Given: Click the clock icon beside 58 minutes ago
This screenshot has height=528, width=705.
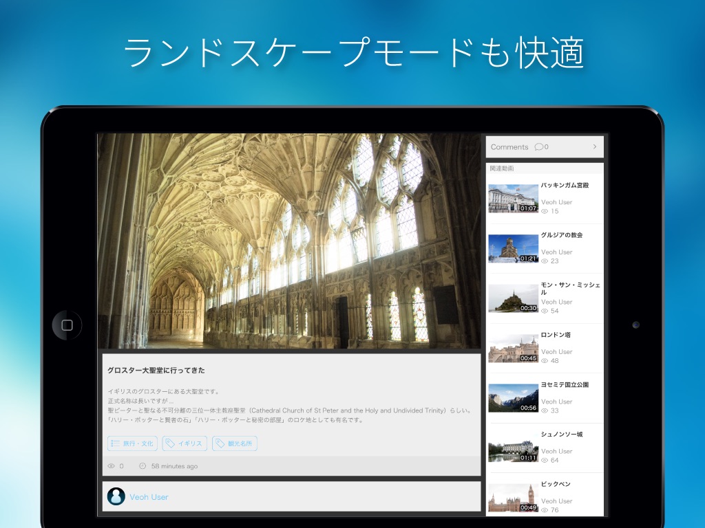Looking at the screenshot, I should point(143,466).
